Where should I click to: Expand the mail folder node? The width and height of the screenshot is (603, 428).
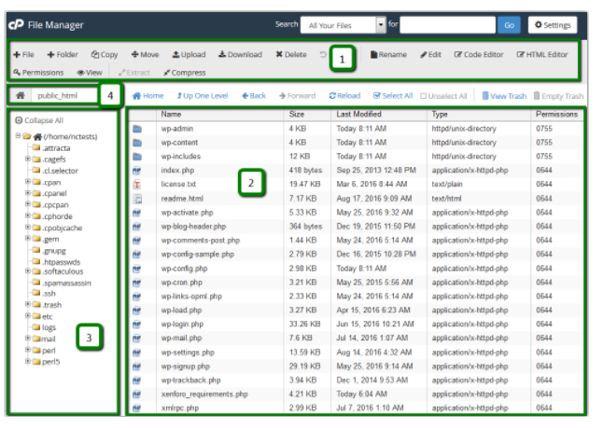click(x=28, y=338)
